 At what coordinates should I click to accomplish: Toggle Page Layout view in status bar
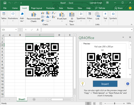click(95, 103)
